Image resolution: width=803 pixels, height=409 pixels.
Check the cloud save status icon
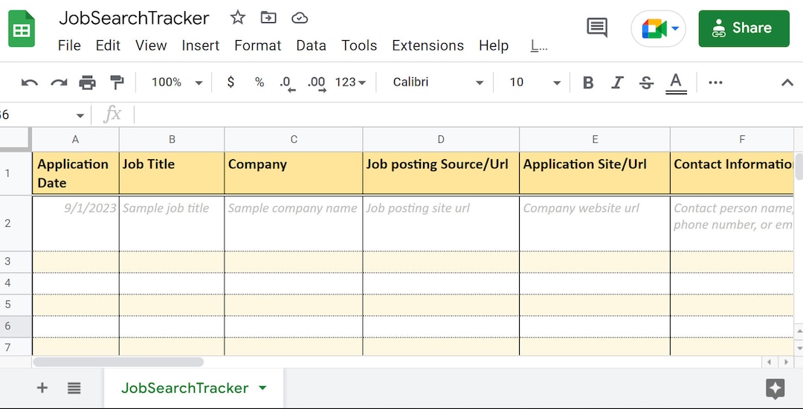coord(299,19)
